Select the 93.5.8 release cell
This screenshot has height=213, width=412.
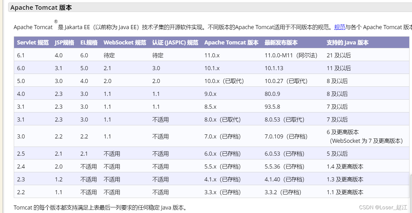click(272, 107)
